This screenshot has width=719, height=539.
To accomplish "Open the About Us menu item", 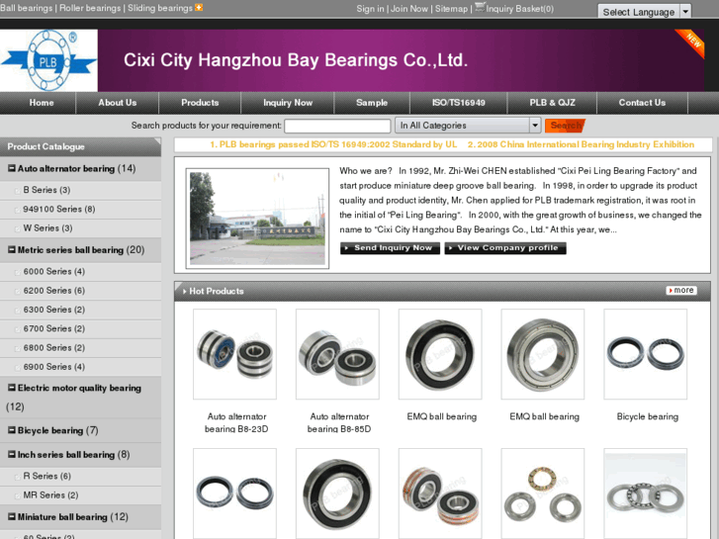I will coord(118,103).
